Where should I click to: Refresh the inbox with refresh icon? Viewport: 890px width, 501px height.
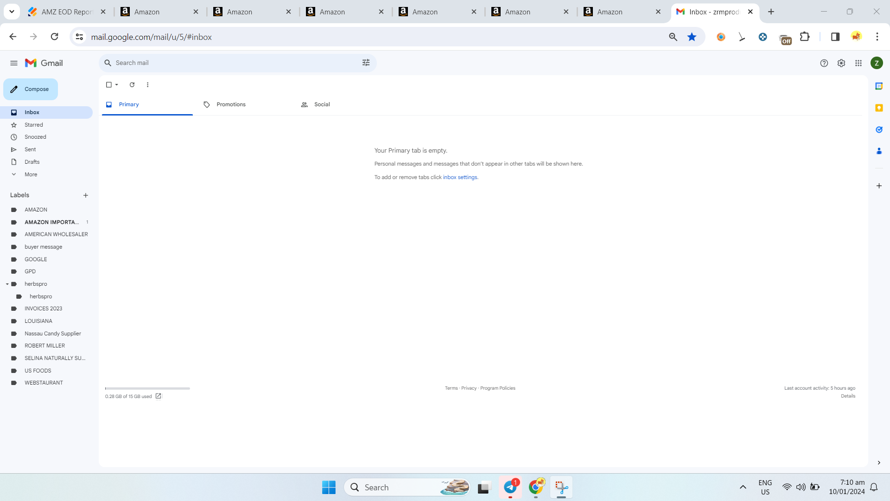[132, 85]
